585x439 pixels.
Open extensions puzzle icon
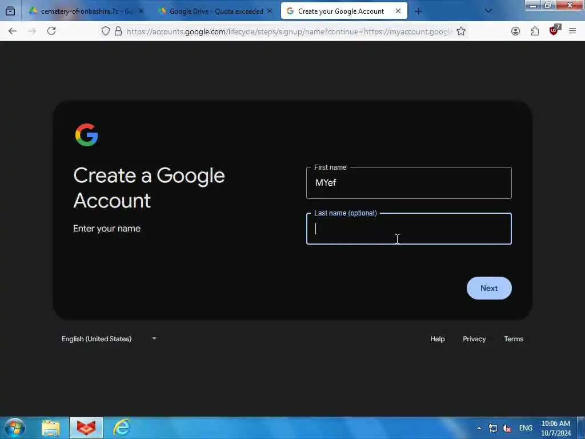click(x=535, y=31)
